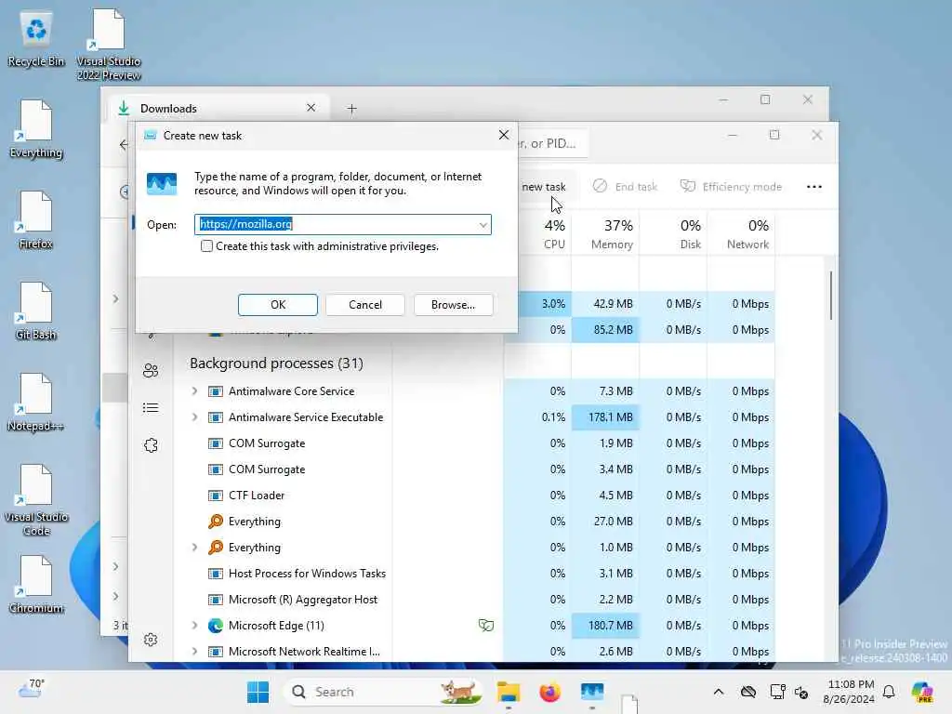
Task: Expand Antimalware Service Executable row
Action: pyautogui.click(x=194, y=417)
